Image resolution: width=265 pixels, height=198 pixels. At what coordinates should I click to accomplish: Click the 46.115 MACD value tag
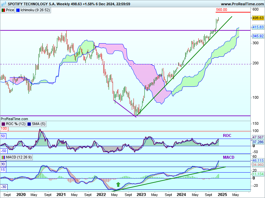258,160
